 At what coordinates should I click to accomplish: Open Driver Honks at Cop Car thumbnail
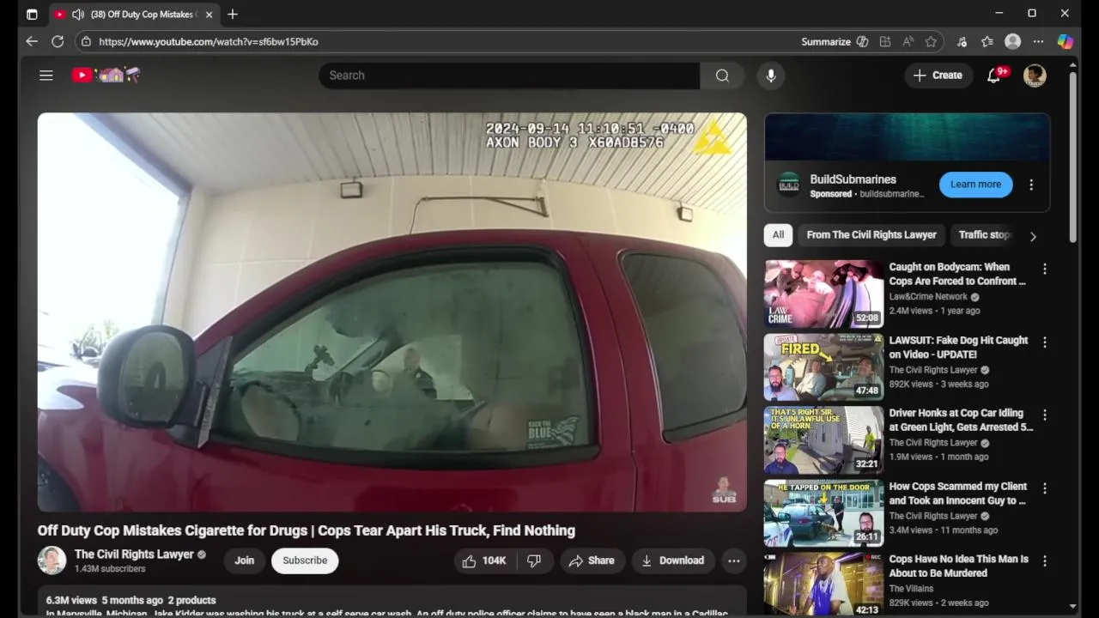pos(823,439)
